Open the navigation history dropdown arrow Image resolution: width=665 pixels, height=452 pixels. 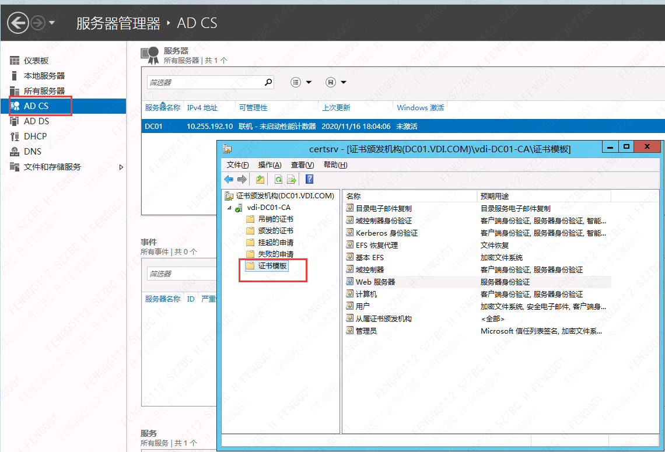tap(52, 23)
